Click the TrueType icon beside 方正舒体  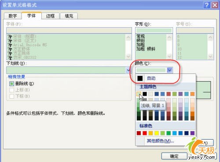(x=10, y=49)
